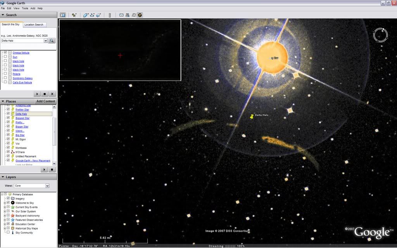Collapse the Search panel header

tap(3, 15)
